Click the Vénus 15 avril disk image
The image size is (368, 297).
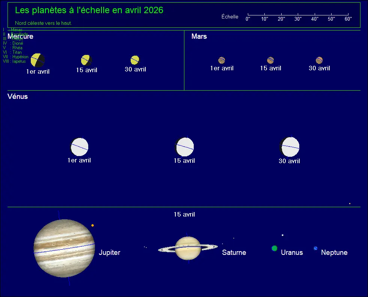click(184, 147)
